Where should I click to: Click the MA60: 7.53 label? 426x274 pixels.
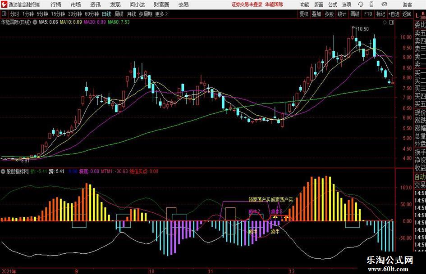(x=119, y=22)
